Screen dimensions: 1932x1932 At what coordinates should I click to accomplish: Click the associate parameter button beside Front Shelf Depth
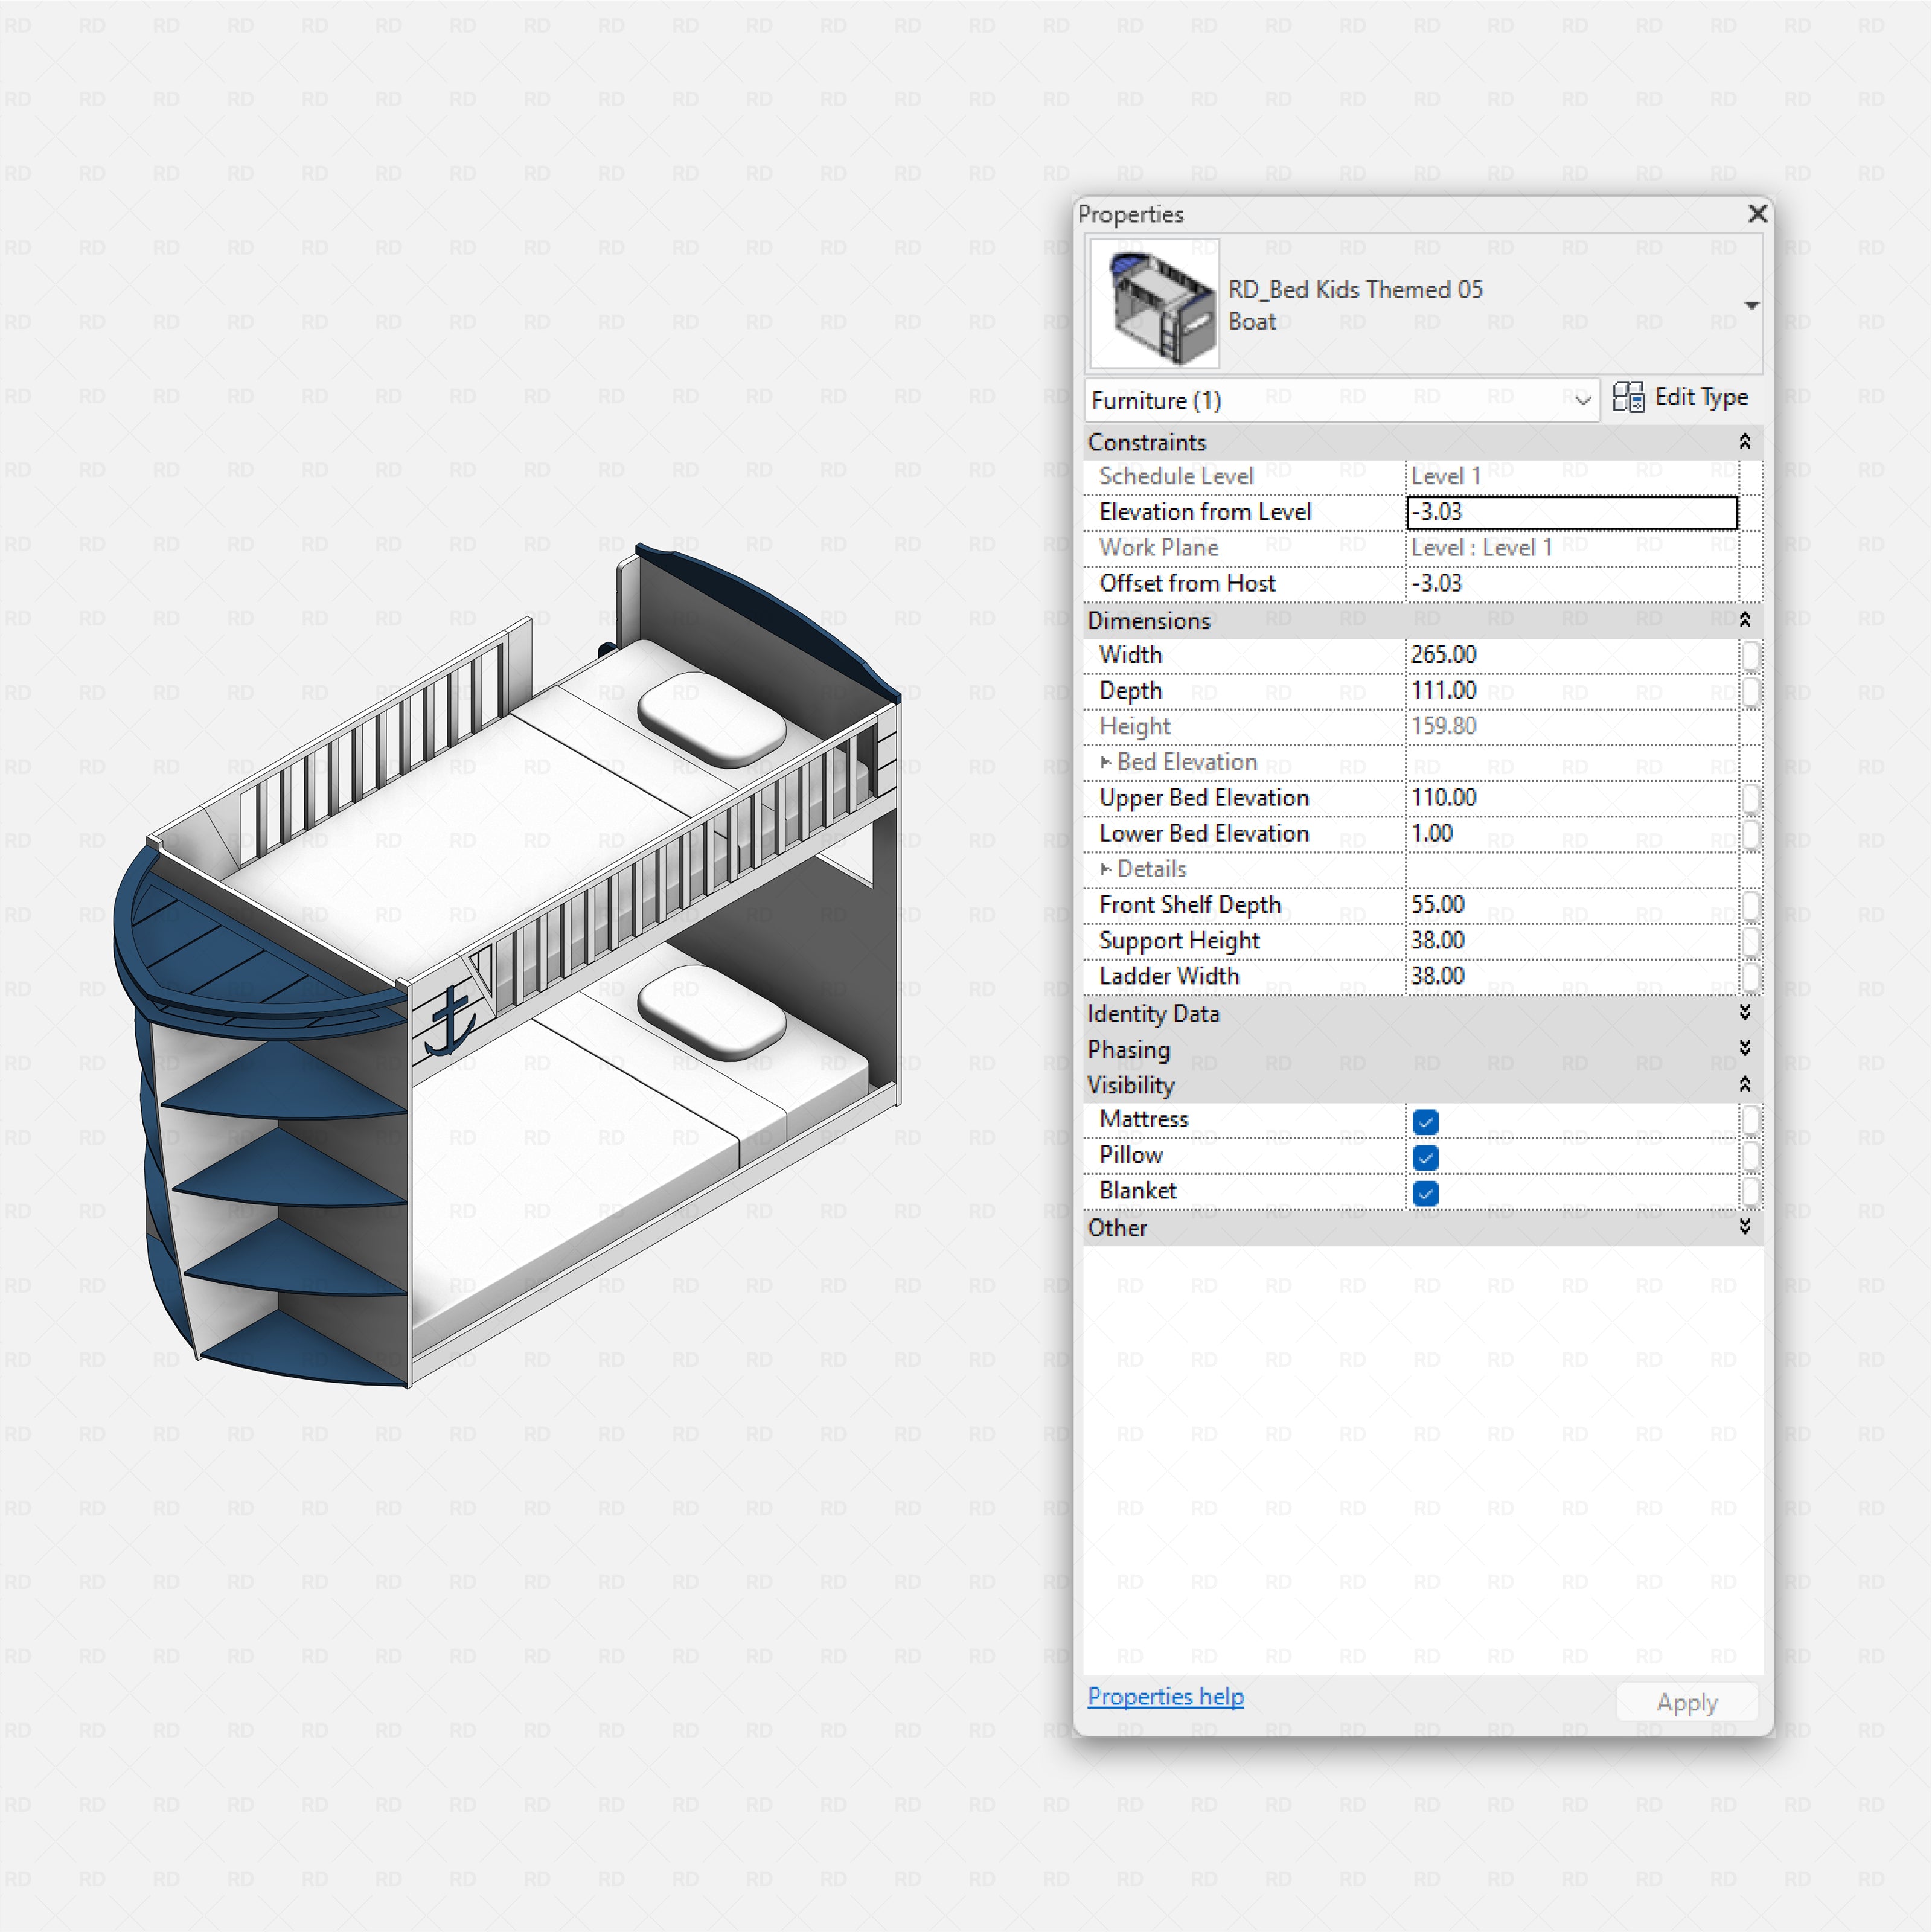coord(1751,905)
